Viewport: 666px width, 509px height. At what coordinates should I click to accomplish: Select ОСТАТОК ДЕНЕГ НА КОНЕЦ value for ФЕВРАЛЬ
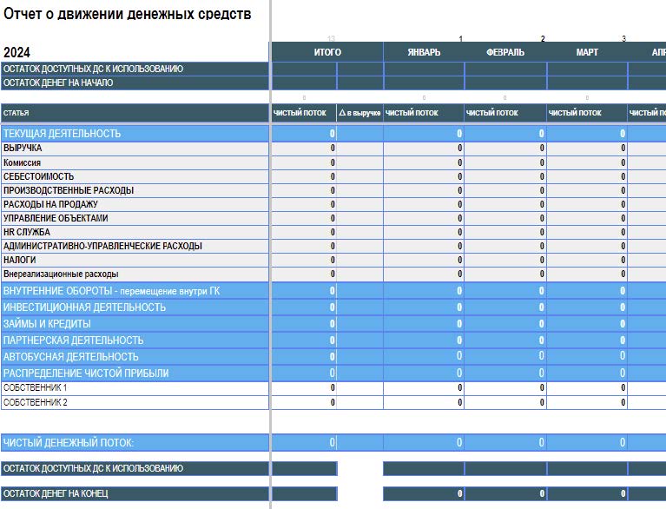tap(505, 493)
